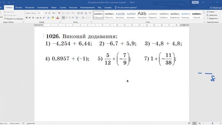Toggle bold (Ж) formatting
Image resolution: width=222 pixels, height=125 pixels.
click(x=27, y=18)
